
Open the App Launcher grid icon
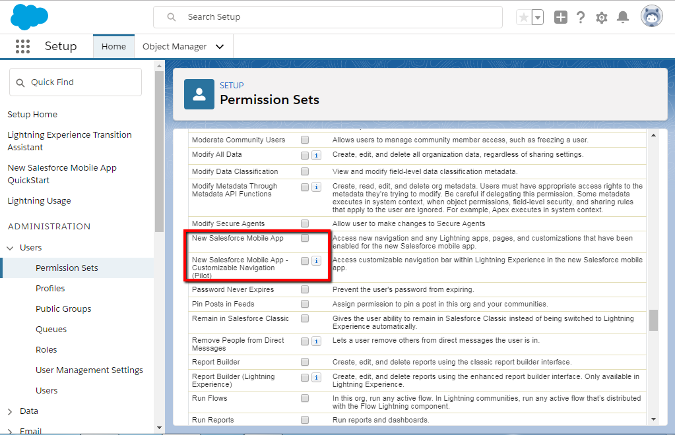pos(23,46)
